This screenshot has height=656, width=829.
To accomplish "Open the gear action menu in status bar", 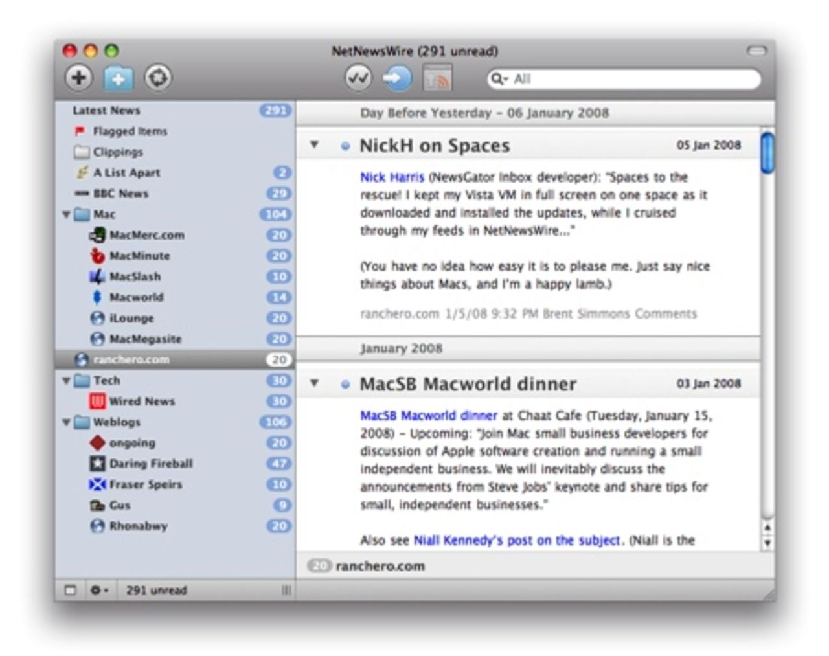I will (x=98, y=590).
